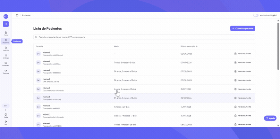Click the scrollbar up arrow
Screen dimensions: 280x139
pos(278,20)
